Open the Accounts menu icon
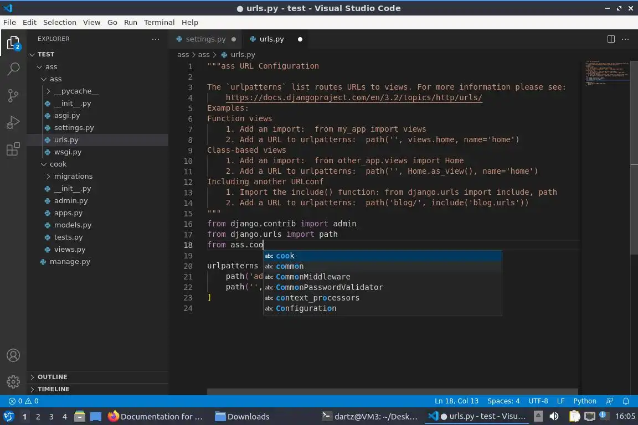 (13, 355)
